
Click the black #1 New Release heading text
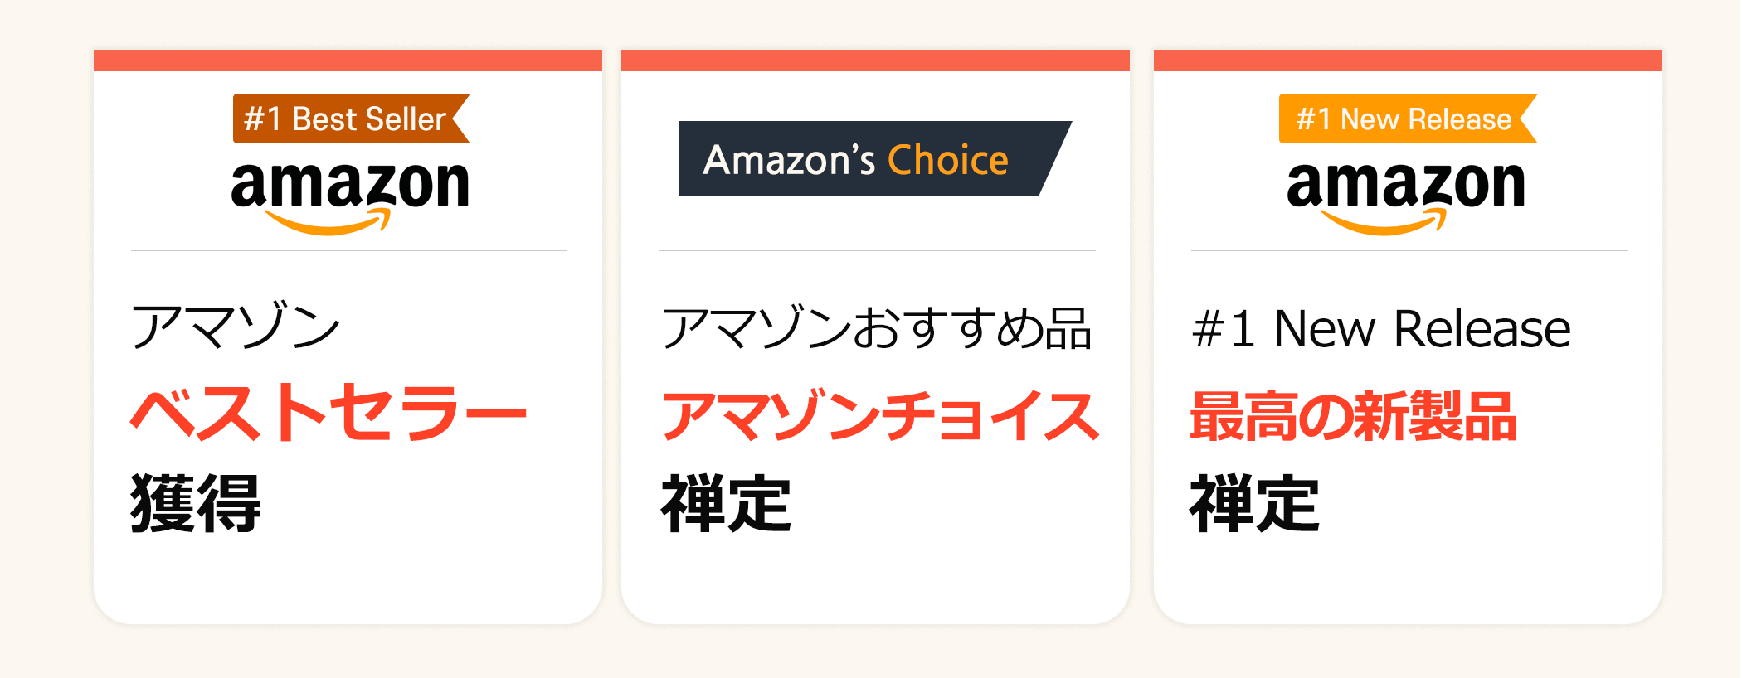pyautogui.click(x=1381, y=328)
